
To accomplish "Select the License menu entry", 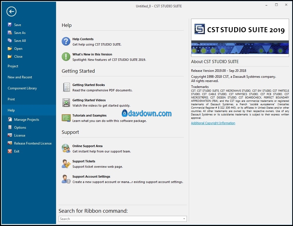I will [x=20, y=135].
